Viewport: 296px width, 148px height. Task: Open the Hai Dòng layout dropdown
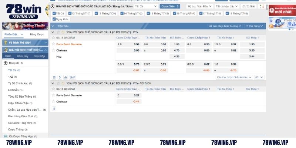coord(255,26)
